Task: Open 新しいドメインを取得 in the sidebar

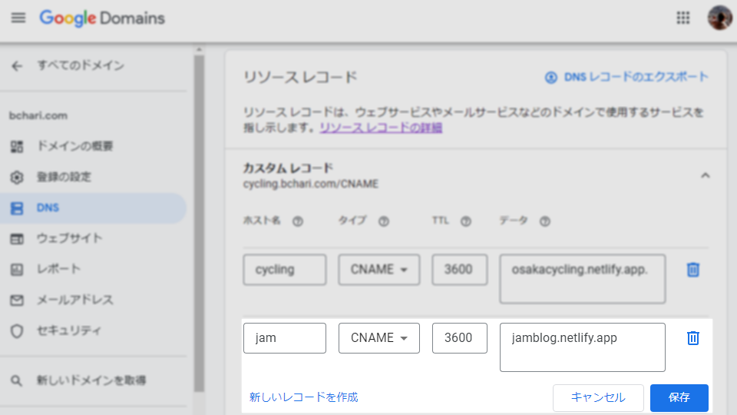Action: (91, 380)
